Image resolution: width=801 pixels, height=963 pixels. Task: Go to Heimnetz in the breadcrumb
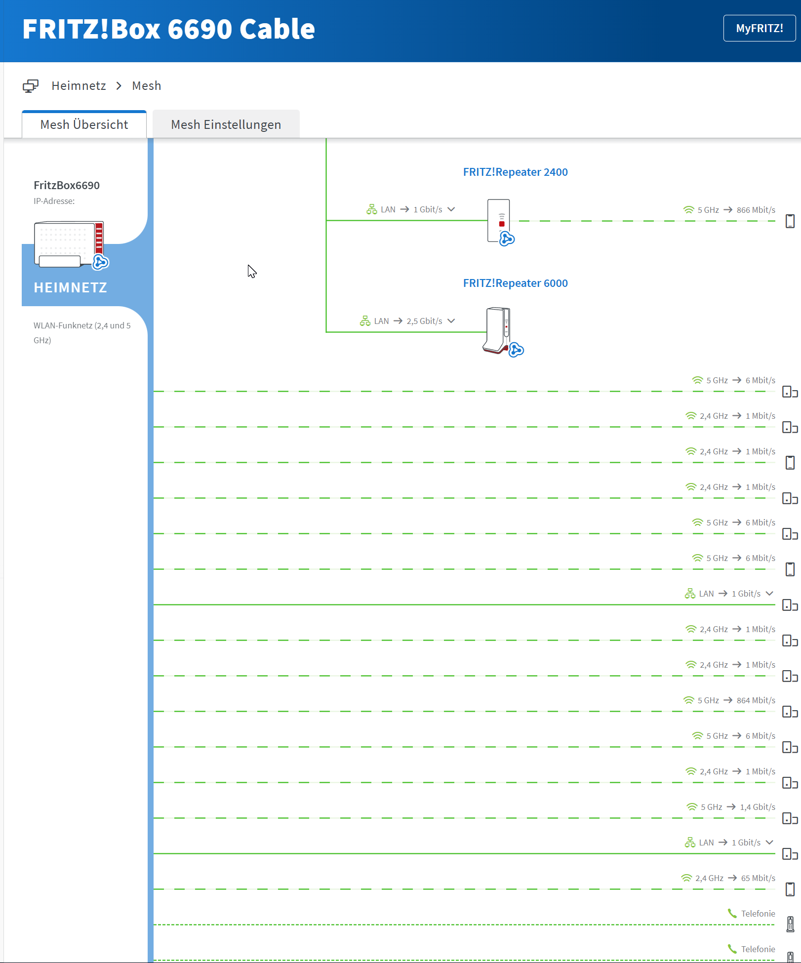79,86
